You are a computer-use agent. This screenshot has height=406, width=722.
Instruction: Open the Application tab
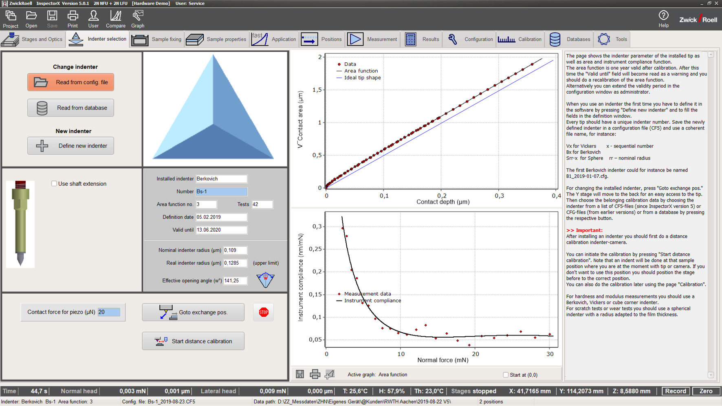click(x=274, y=40)
